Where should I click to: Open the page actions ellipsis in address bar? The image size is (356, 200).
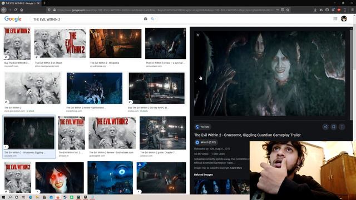(277, 10)
